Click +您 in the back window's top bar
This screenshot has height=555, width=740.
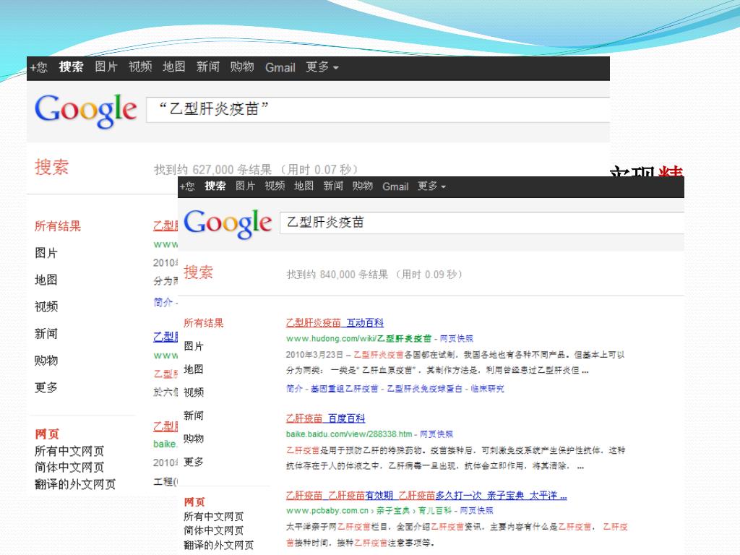point(39,67)
